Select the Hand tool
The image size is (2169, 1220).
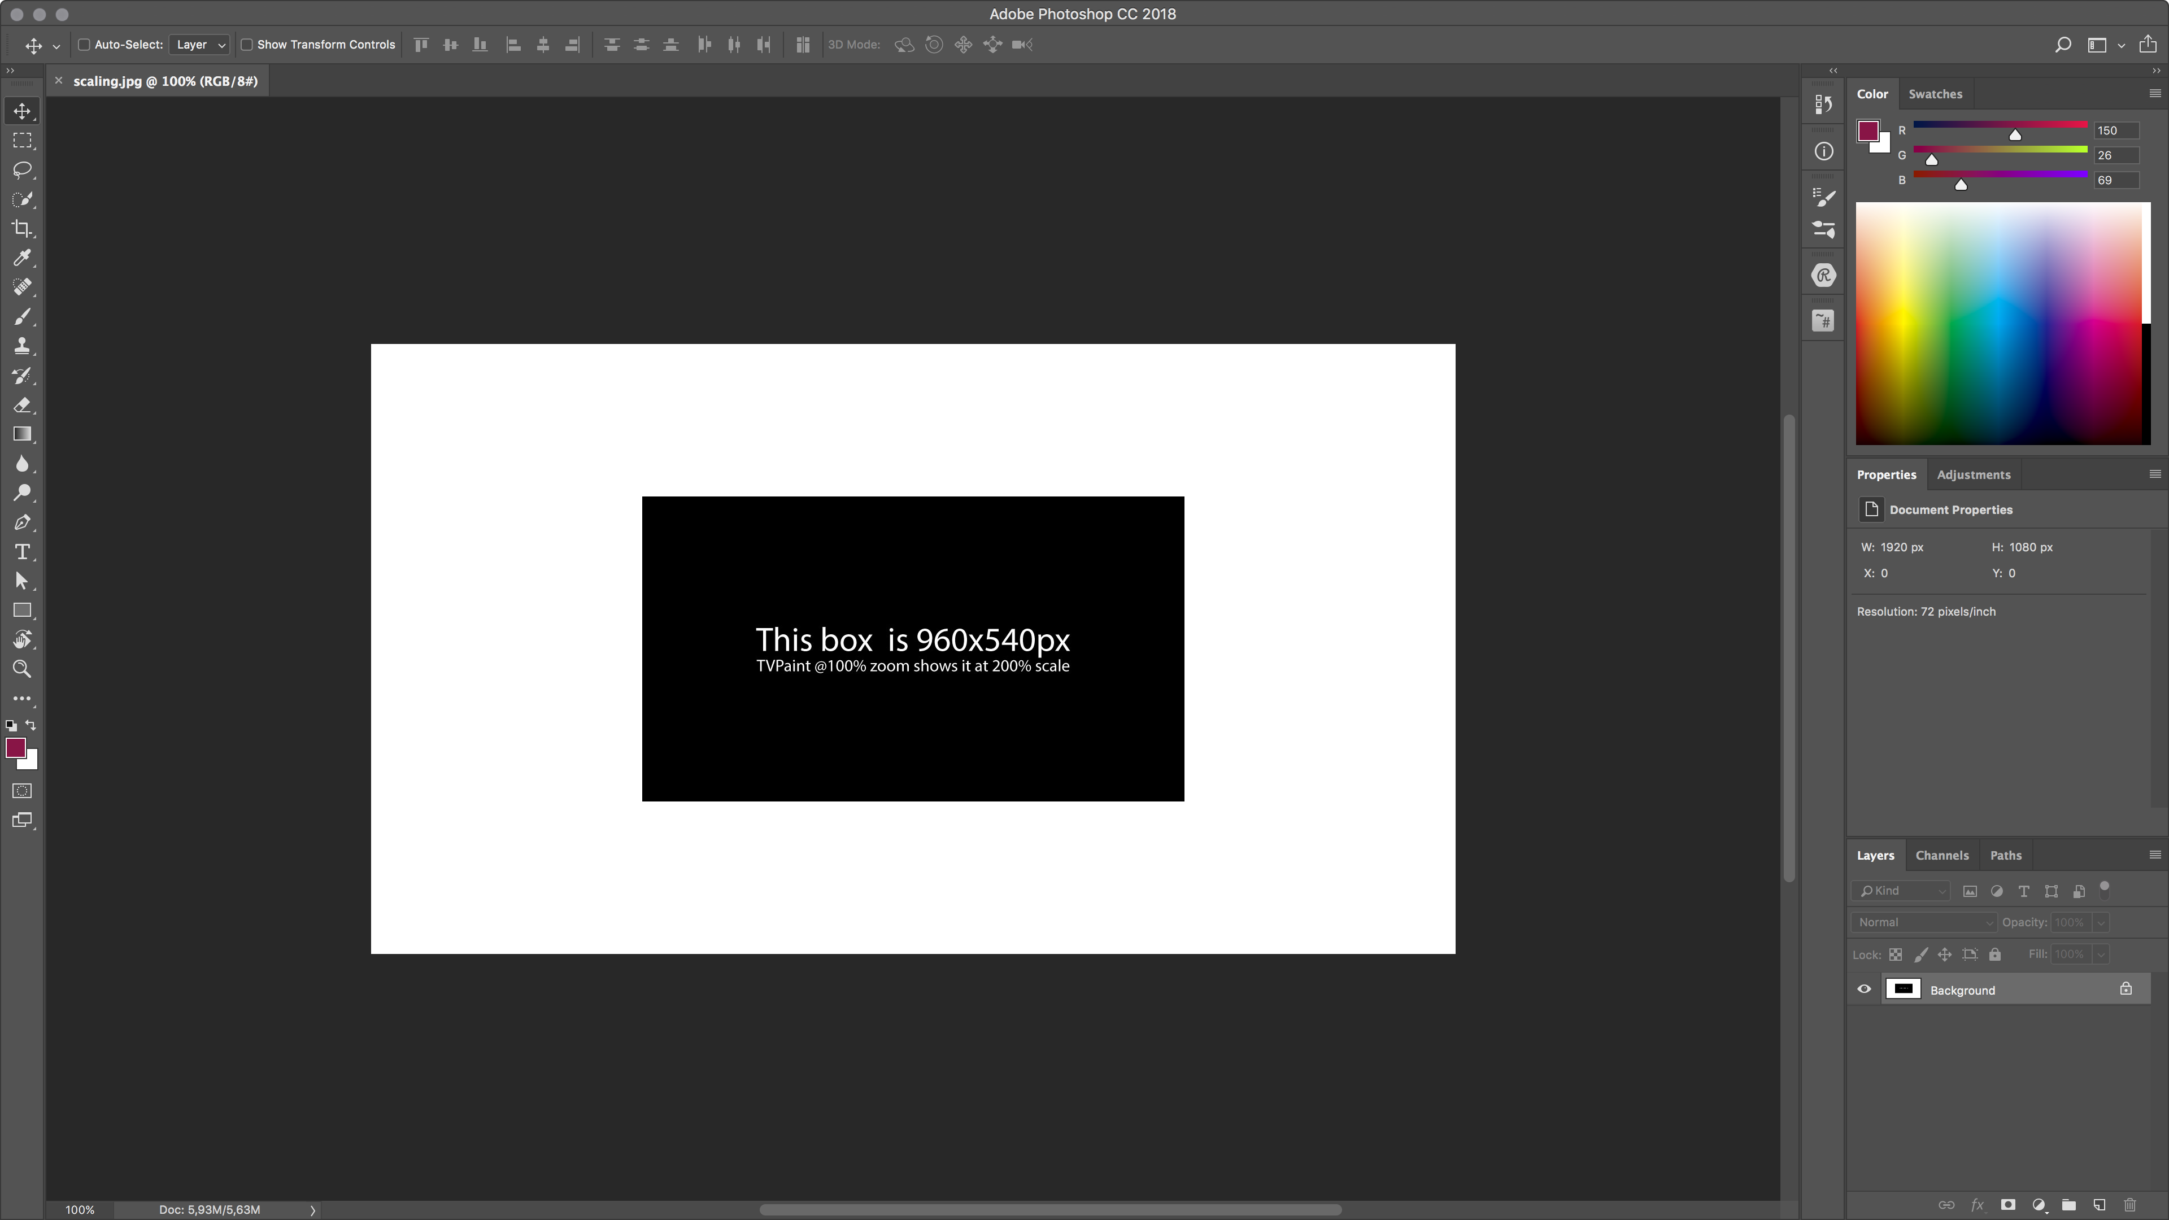click(x=22, y=640)
